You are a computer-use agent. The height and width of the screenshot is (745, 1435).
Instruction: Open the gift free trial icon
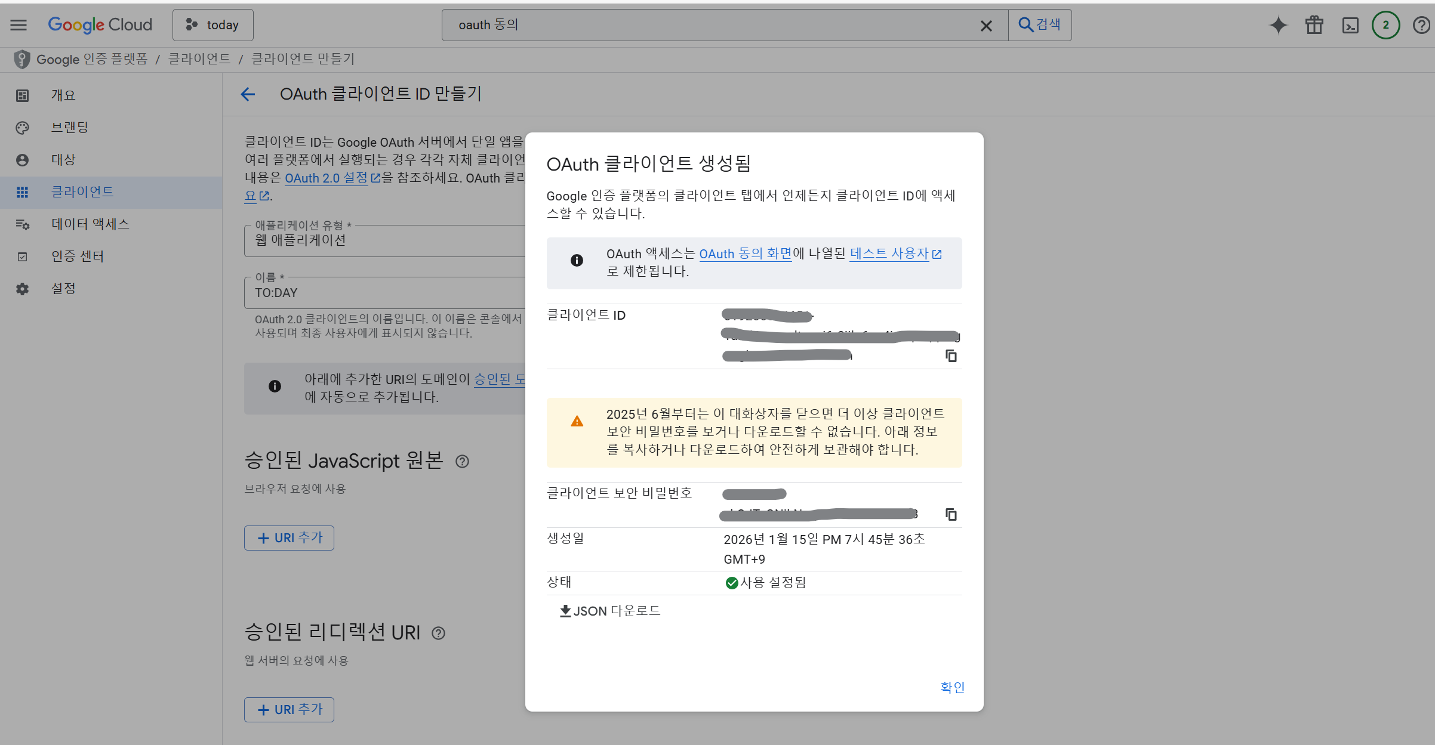point(1314,25)
